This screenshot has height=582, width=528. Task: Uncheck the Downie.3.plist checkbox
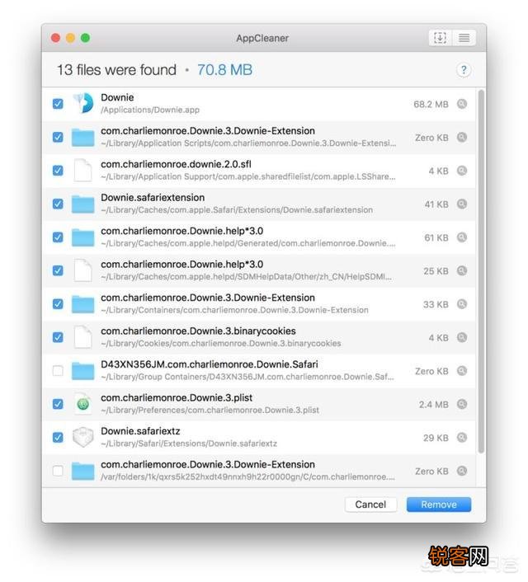[x=58, y=404]
